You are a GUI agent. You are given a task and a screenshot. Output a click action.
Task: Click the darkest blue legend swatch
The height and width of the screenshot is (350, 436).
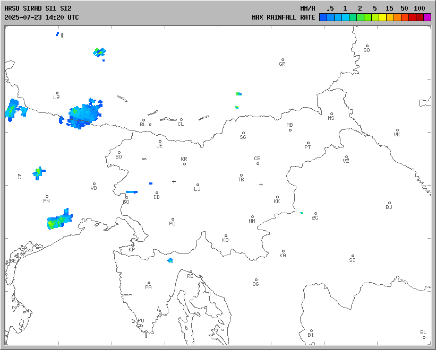[323, 17]
